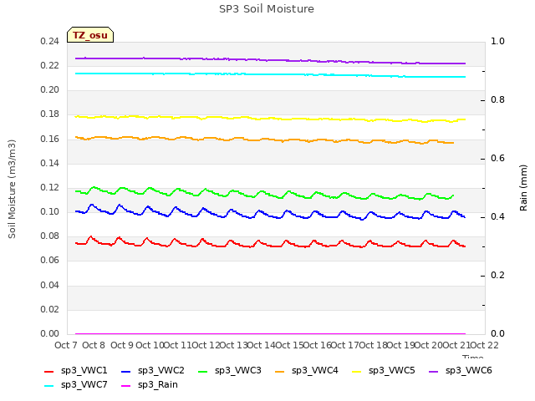Click the 1.0 right rain axis value
The width and height of the screenshot is (535, 401).
pyautogui.click(x=498, y=42)
